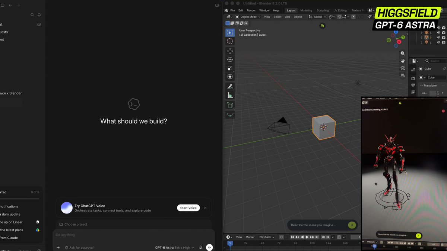Switch orthographic/perspective grid icon in viewport
Screen dimensions: 447x251
[x=403, y=75]
